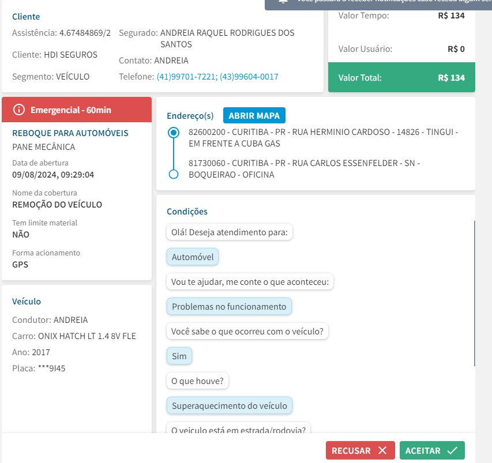Click the 'O que houve?' message
Viewport: 492px width, 463px height.
tap(197, 381)
